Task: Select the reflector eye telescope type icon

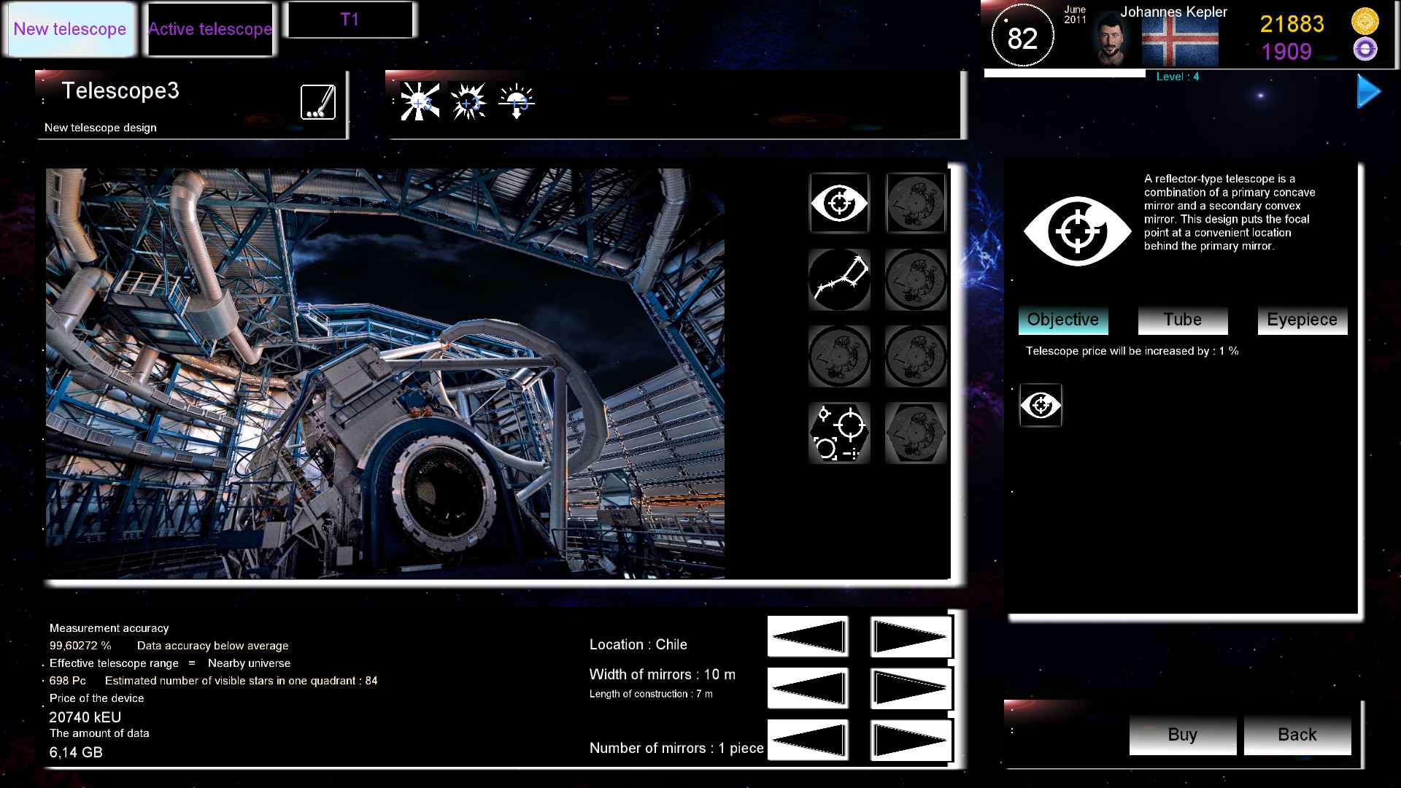Action: tap(839, 204)
